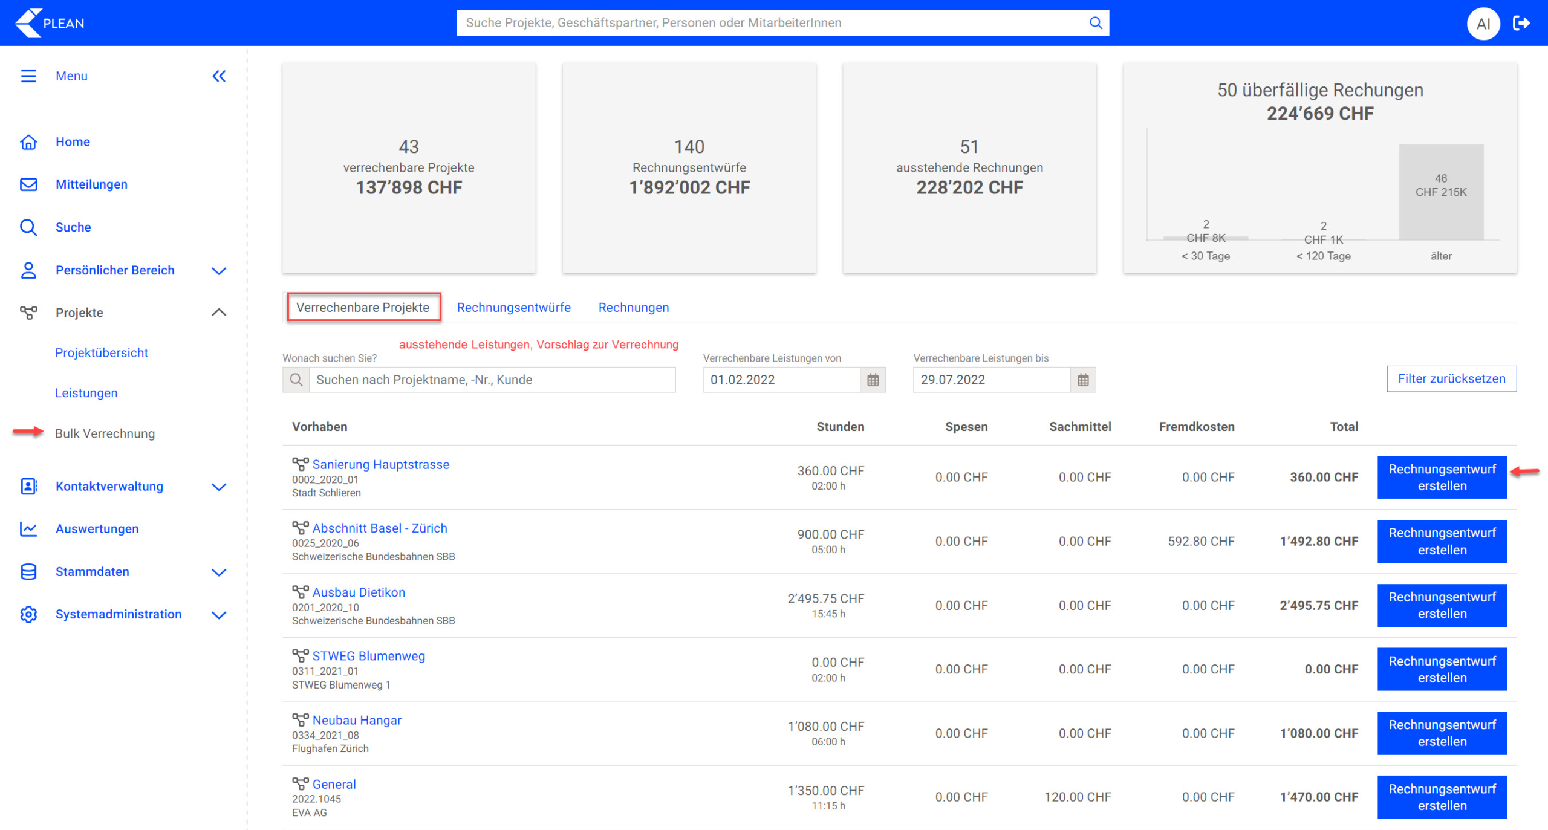Click the oldest overdue invoices bar
Image resolution: width=1548 pixels, height=830 pixels.
point(1440,192)
